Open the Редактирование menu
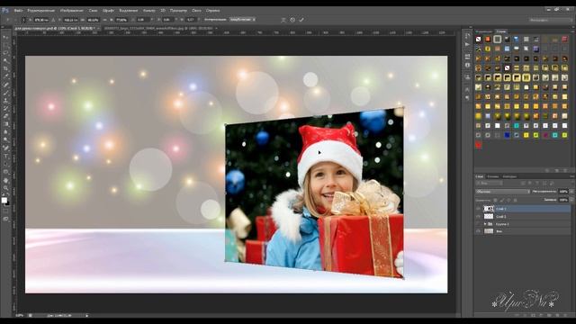 [x=40, y=11]
